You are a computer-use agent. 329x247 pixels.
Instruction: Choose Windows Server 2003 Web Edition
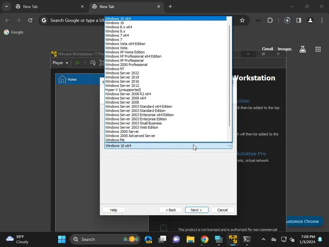pyautogui.click(x=165, y=127)
